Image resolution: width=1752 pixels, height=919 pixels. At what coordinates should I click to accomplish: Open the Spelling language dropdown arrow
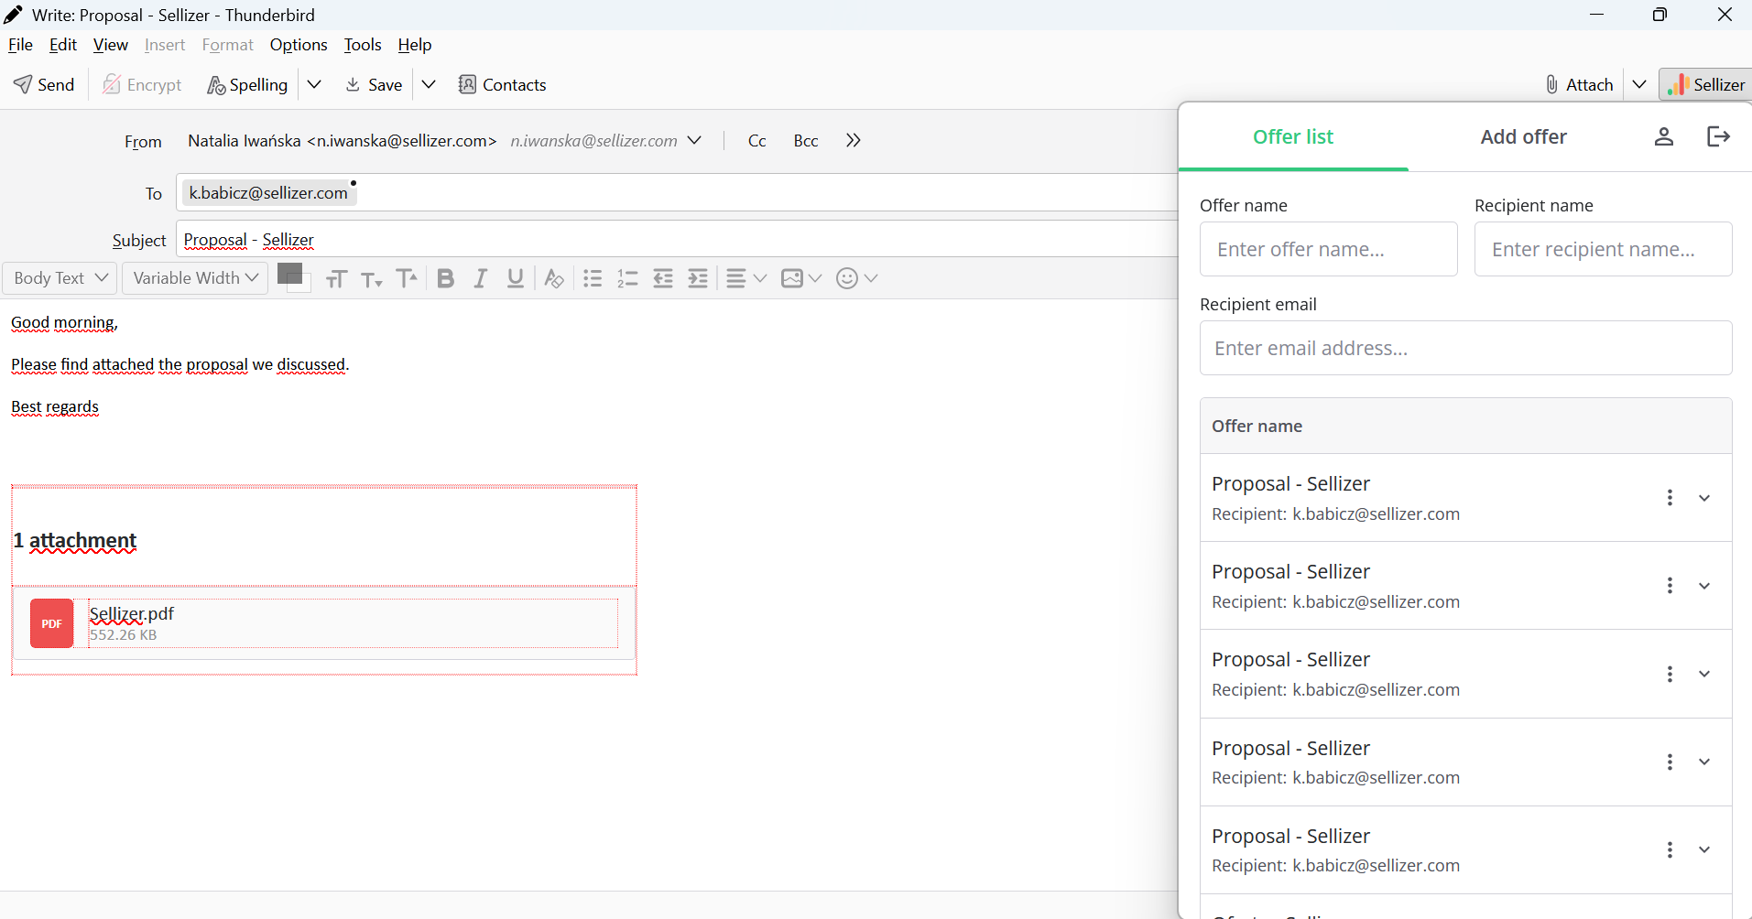[x=314, y=85]
